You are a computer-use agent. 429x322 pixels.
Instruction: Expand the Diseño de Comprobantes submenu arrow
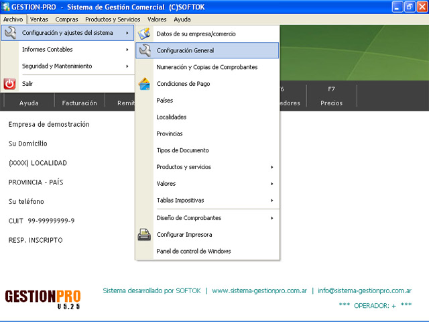[272, 218]
